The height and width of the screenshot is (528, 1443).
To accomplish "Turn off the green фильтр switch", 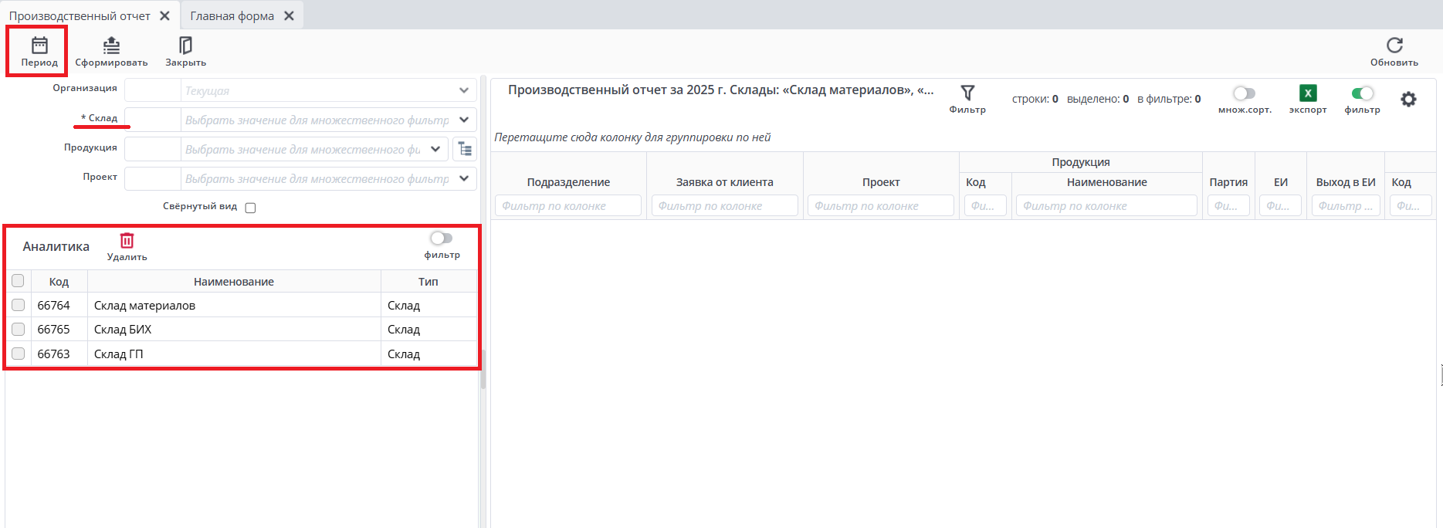I will coord(1362,93).
